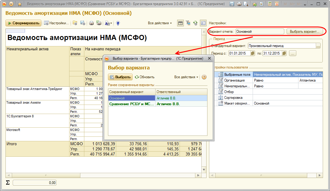Open Стандартный вариант period selector ellipsis
330x191 pixels.
[x=318, y=46]
